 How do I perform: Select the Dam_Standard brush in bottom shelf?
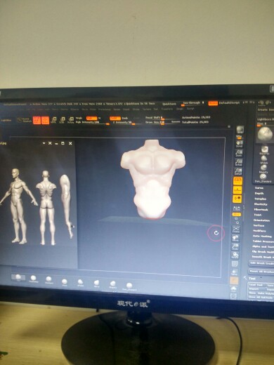(129, 286)
